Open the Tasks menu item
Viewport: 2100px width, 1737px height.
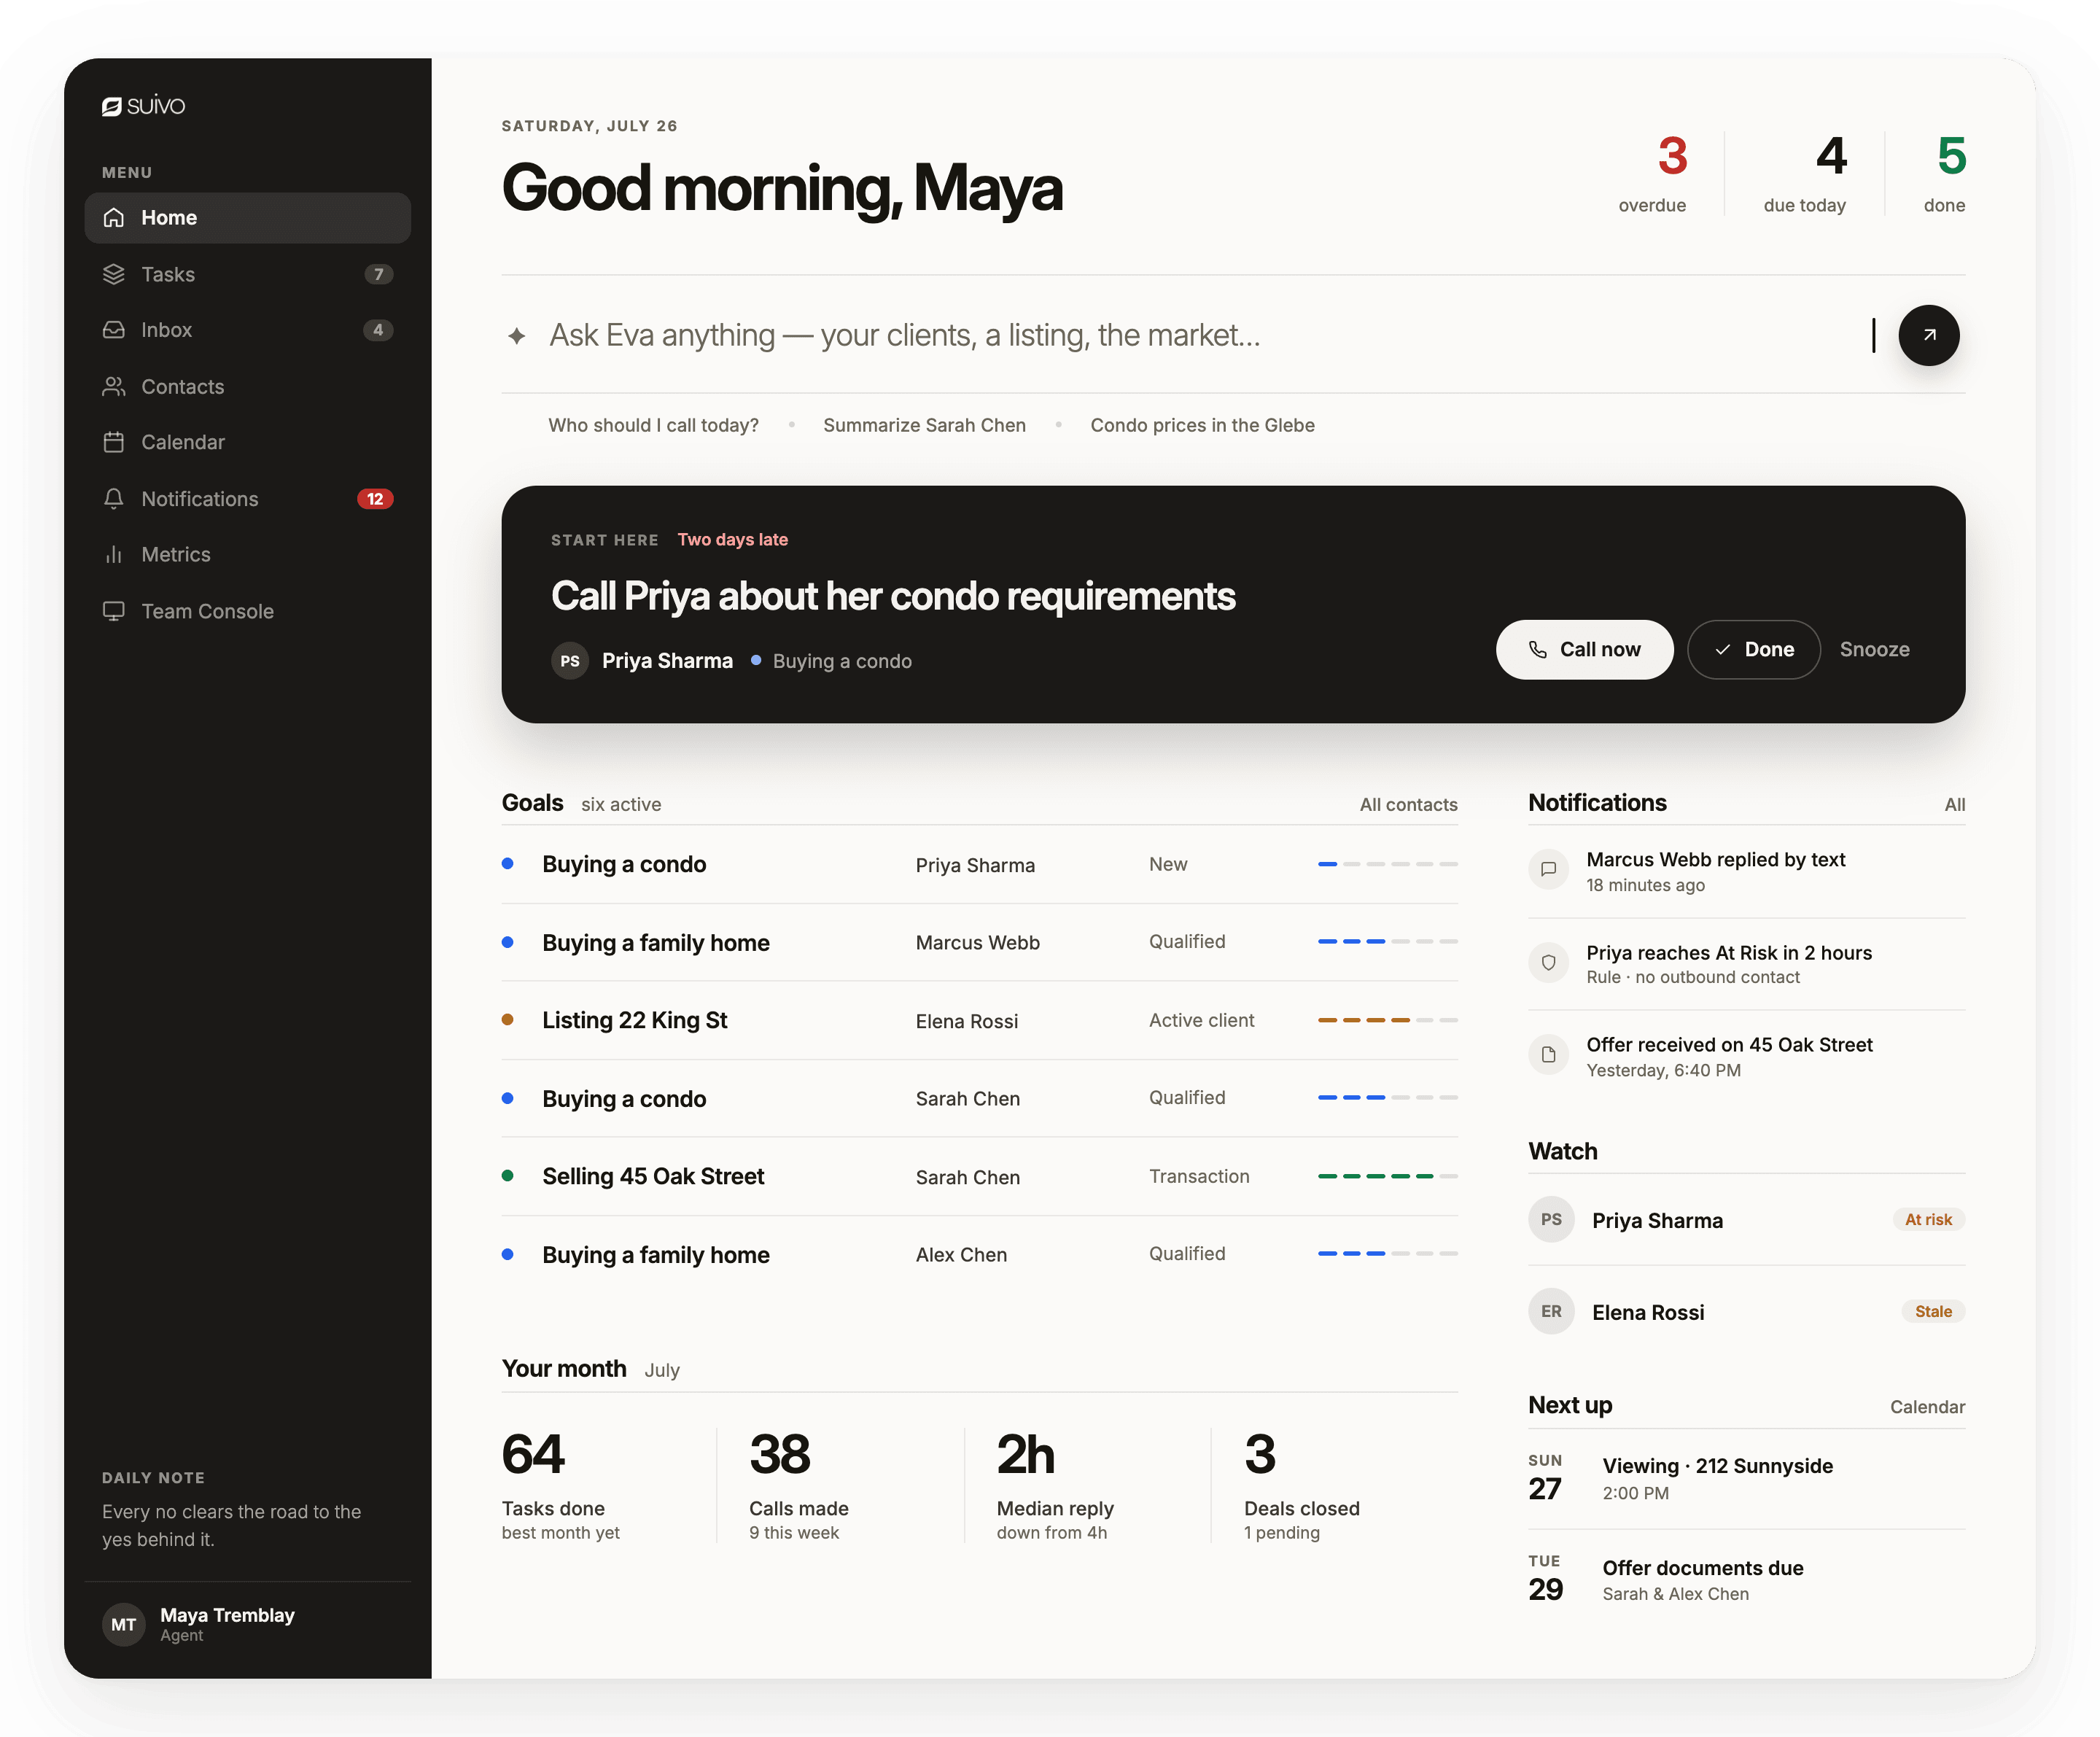248,274
